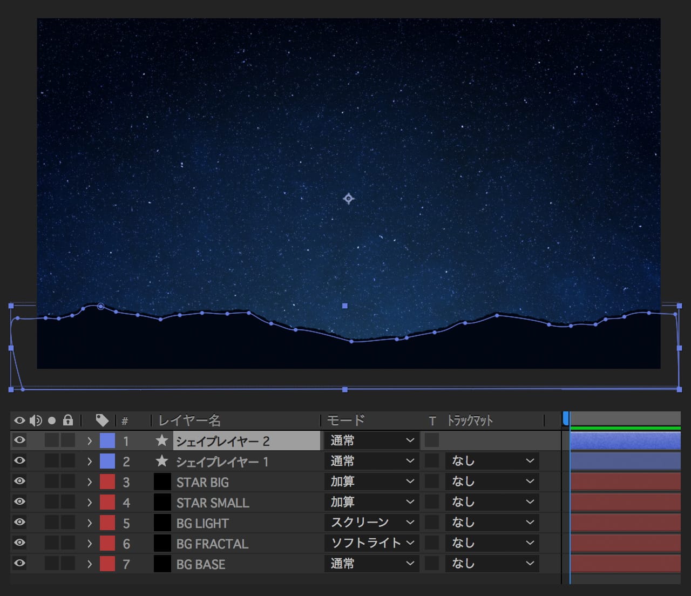Click the black thumbnail icon of STAR BIG
Screen dimensions: 691x596
pyautogui.click(x=162, y=482)
